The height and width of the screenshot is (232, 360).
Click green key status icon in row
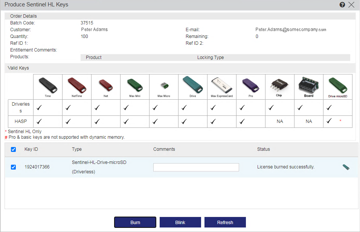tap(346, 167)
